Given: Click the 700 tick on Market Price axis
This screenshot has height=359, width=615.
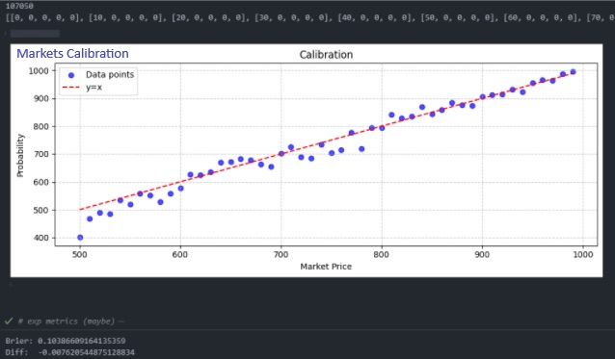Looking at the screenshot, I should click(x=281, y=255).
